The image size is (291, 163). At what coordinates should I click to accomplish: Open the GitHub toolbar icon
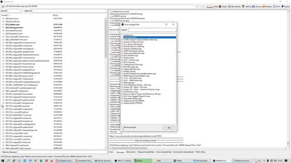243,6
